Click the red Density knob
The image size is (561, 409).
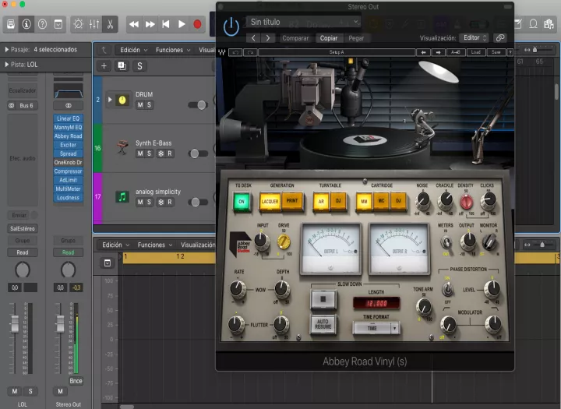466,203
